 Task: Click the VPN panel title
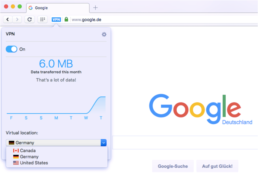point(10,34)
